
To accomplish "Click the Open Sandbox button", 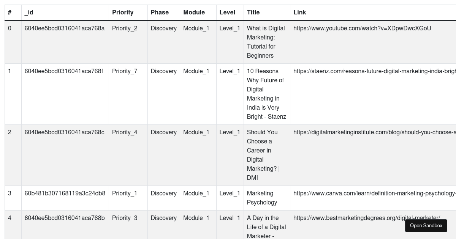I will pos(426,226).
